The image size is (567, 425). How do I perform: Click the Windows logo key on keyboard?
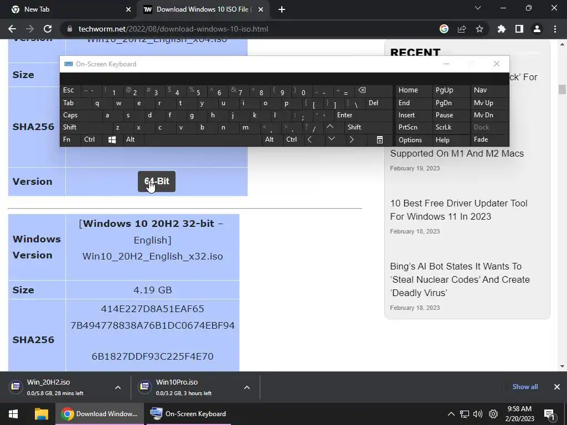click(112, 140)
